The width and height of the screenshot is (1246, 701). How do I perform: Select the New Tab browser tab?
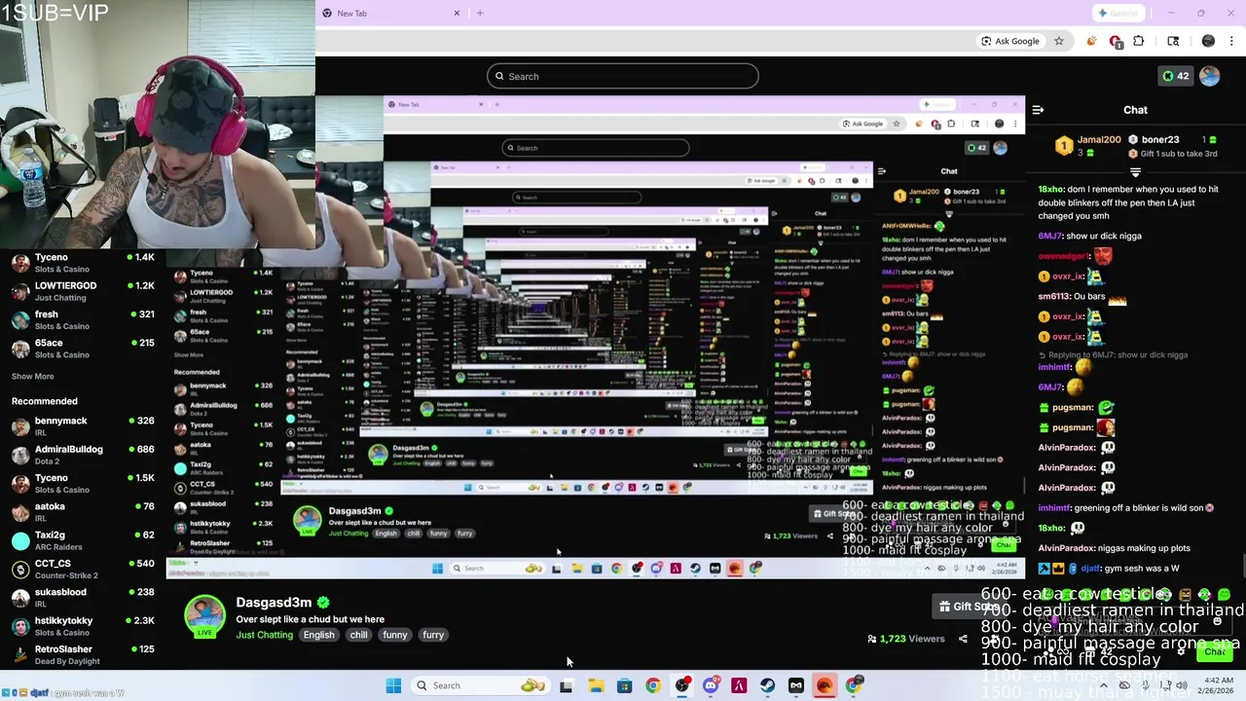[391, 13]
